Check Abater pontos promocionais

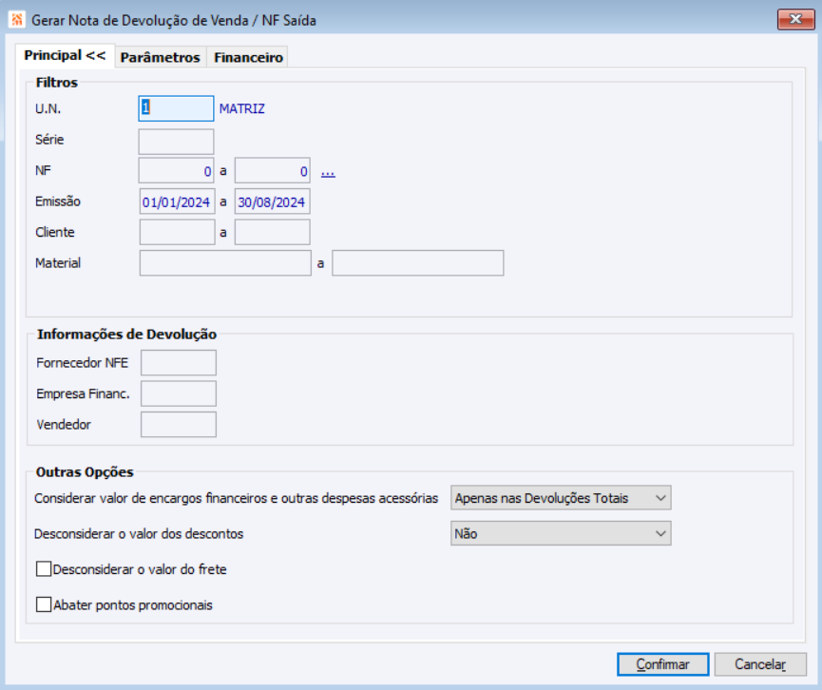pyautogui.click(x=44, y=605)
